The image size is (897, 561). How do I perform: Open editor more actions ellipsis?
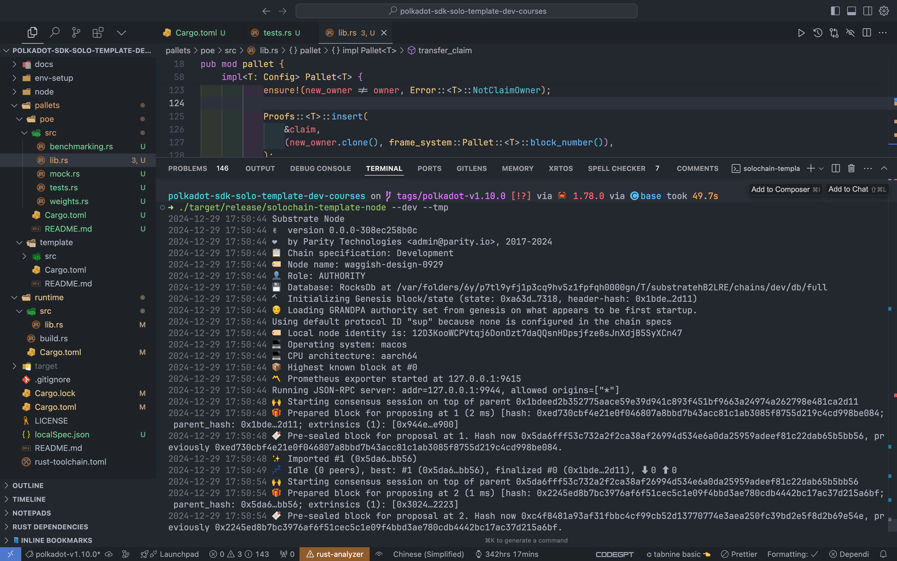[x=883, y=33]
